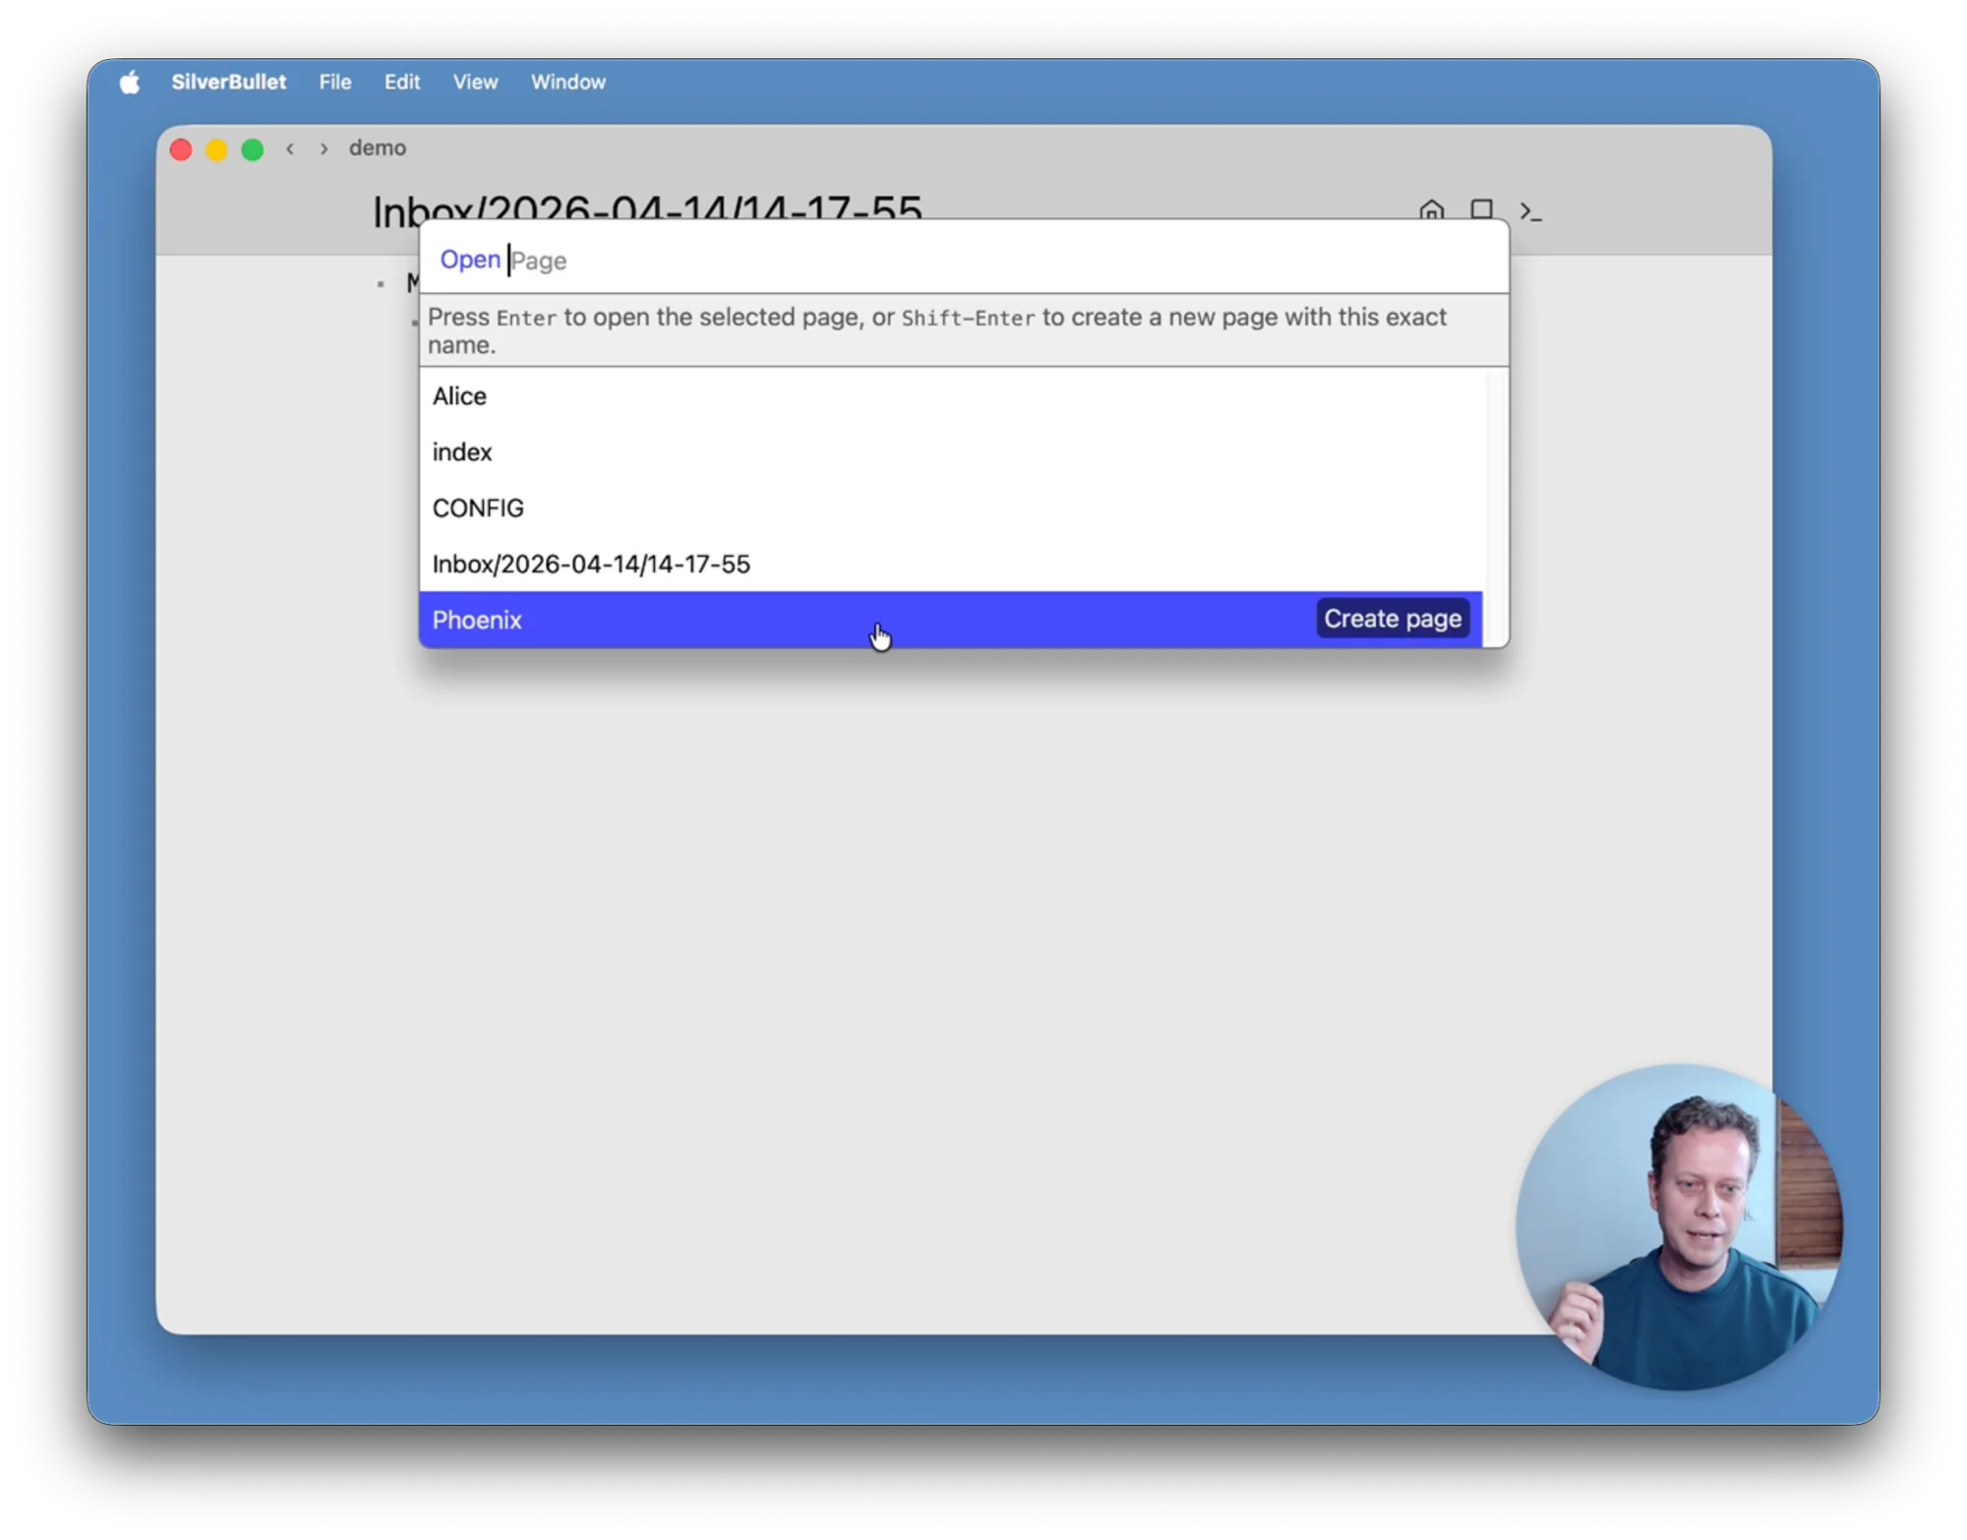Maximize the window using the green button
Screen dimensions: 1967x1540
pyautogui.click(x=253, y=149)
